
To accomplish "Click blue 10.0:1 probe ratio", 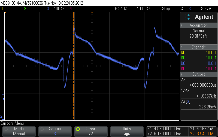I will [211, 63].
